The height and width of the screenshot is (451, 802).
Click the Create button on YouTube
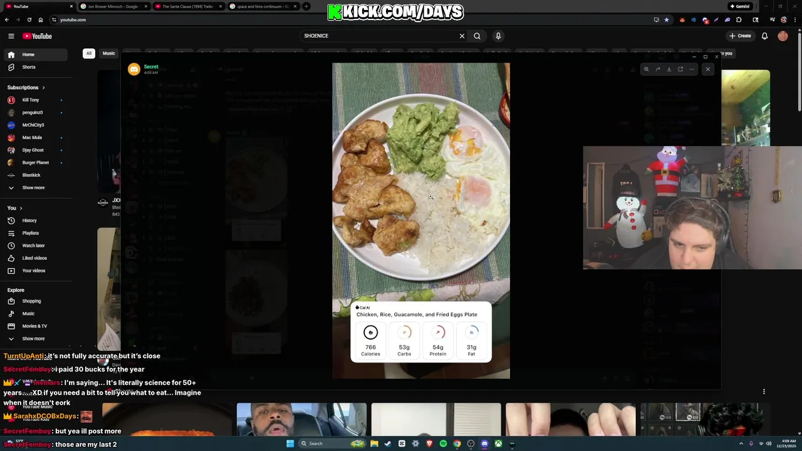click(x=740, y=36)
